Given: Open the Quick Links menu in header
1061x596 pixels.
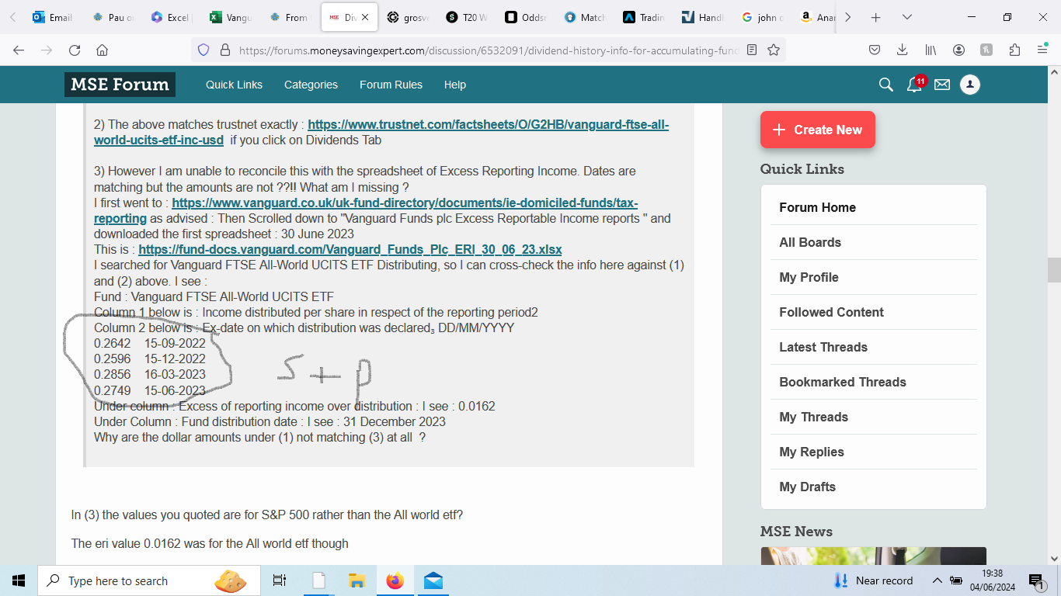Looking at the screenshot, I should point(234,85).
